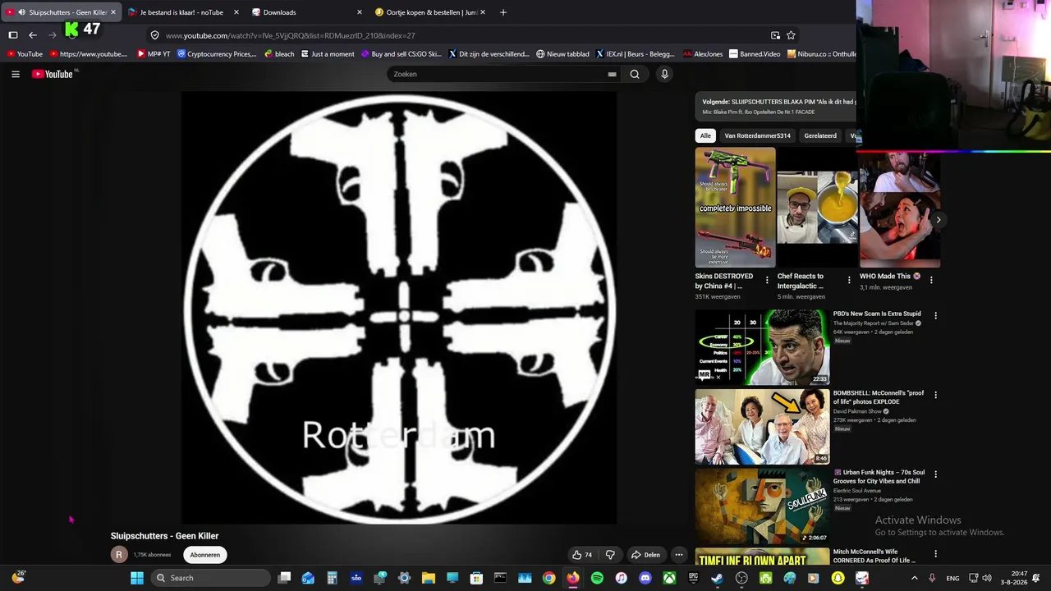This screenshot has width=1051, height=591.
Task: Open the browser sidebar panel icon
Action: [x=13, y=35]
